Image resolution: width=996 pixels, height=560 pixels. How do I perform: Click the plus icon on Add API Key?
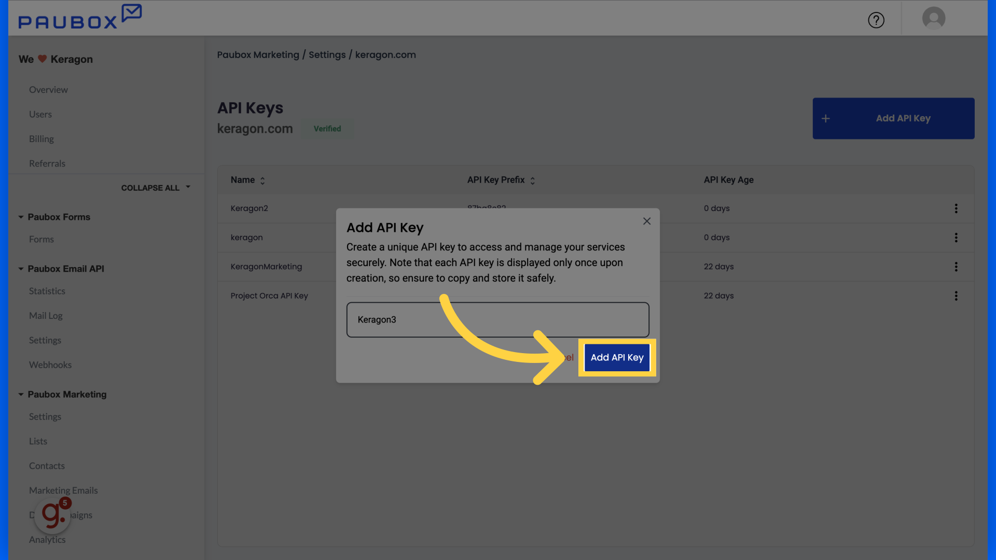click(x=826, y=118)
